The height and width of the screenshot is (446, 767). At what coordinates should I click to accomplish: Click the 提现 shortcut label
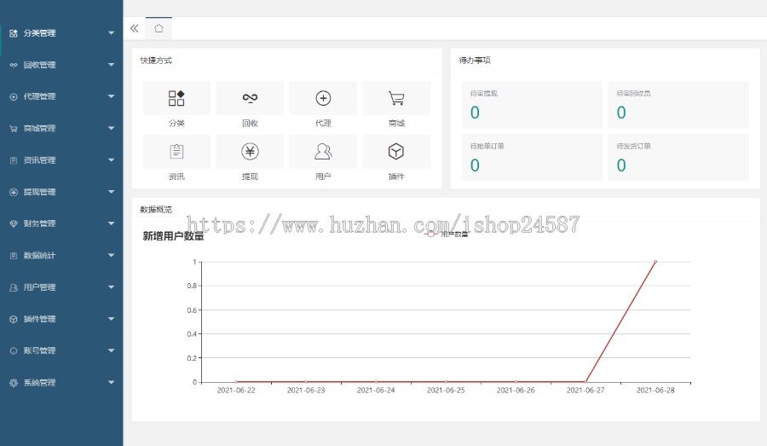[x=250, y=177]
